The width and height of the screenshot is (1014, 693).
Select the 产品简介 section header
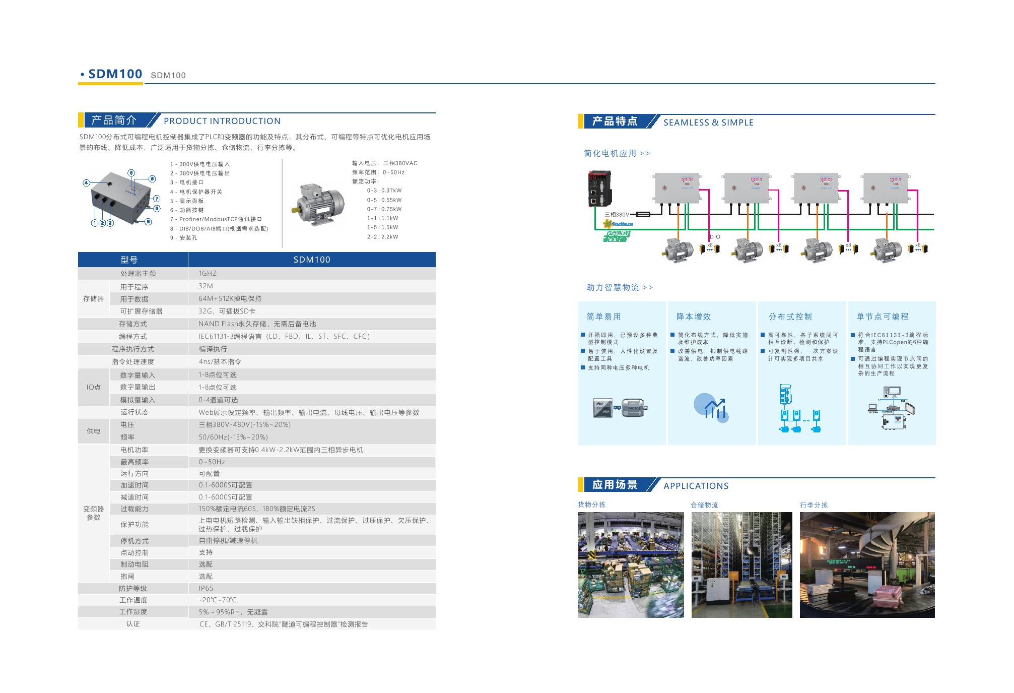(x=114, y=120)
